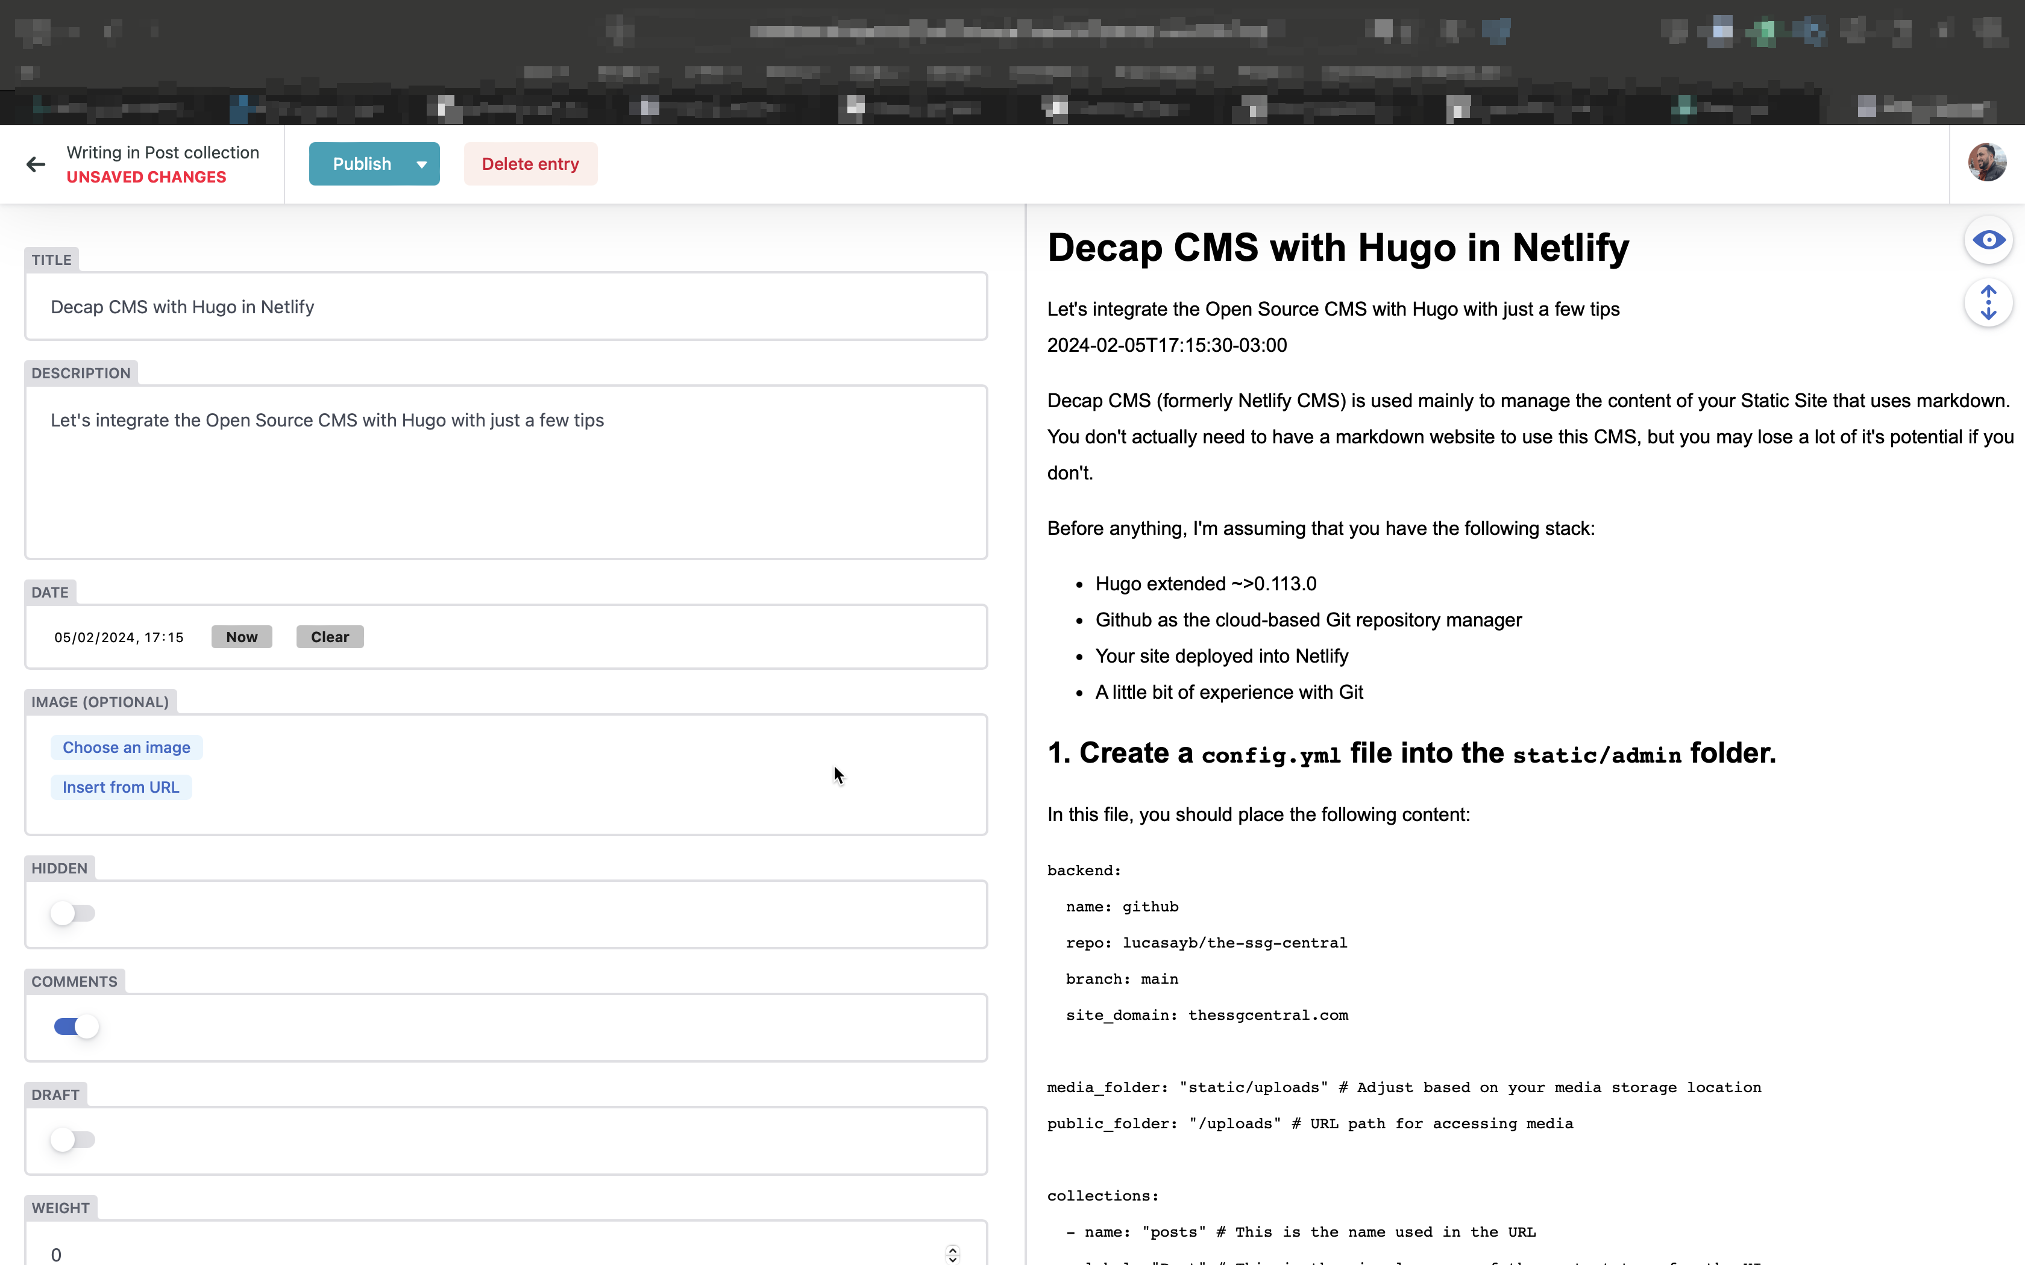
Task: Click the back arrow to leave editor
Action: (35, 164)
